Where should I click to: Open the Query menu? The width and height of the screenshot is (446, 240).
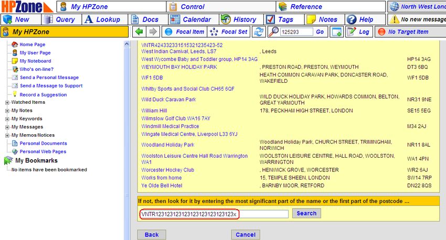pyautogui.click(x=62, y=19)
